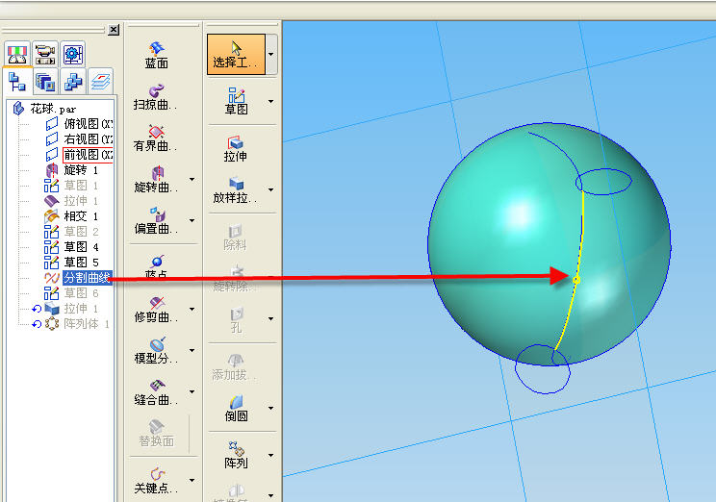Expand the 缝合曲 dropdown arrow
Image resolution: width=716 pixels, height=502 pixels.
pos(192,391)
